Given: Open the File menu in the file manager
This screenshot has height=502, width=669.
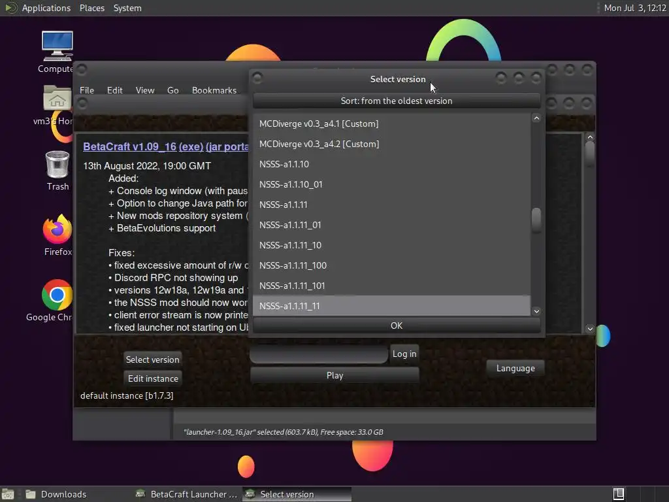Looking at the screenshot, I should [x=87, y=90].
